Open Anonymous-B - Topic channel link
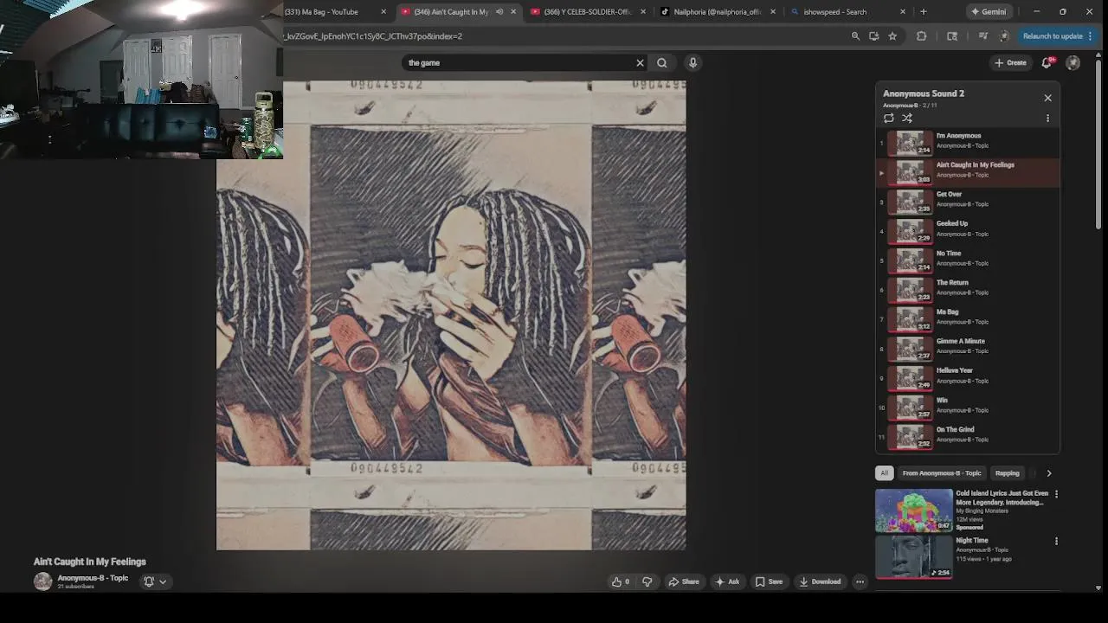Screen dimensions: 1108x623 tap(93, 578)
